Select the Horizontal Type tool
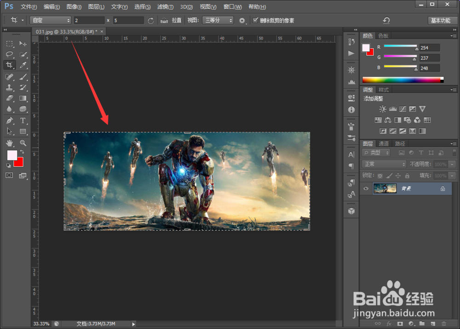This screenshot has height=329, width=460. [23, 120]
